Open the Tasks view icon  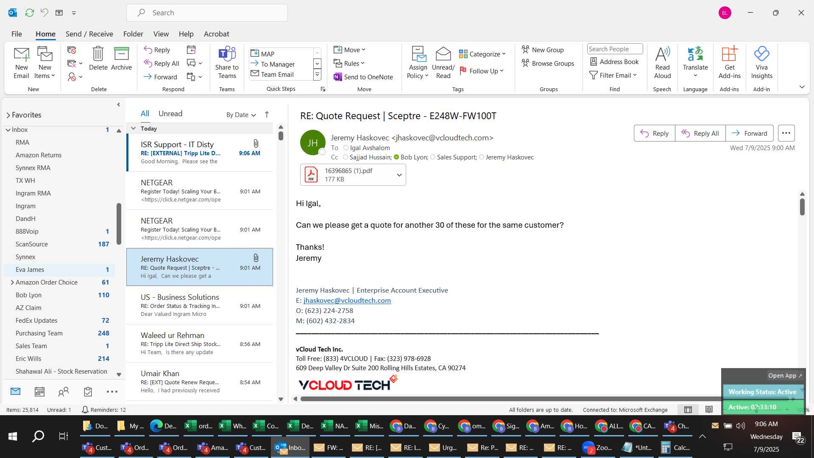(x=88, y=391)
